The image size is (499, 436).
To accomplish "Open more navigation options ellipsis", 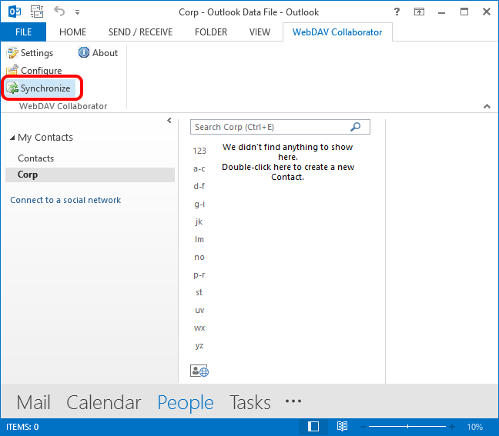I will [293, 401].
